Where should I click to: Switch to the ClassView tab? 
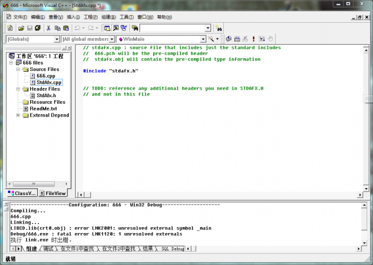(22, 193)
